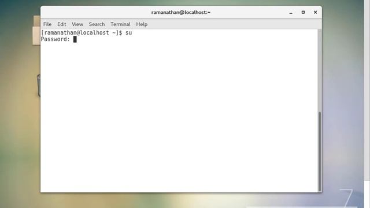
Task: Maximize the terminal window
Action: click(x=303, y=12)
